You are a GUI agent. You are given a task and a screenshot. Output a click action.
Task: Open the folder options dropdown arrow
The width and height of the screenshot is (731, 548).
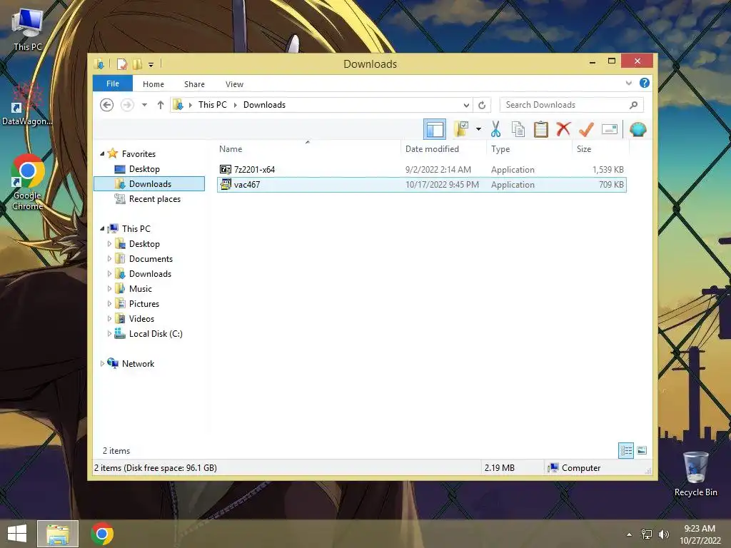click(x=478, y=129)
